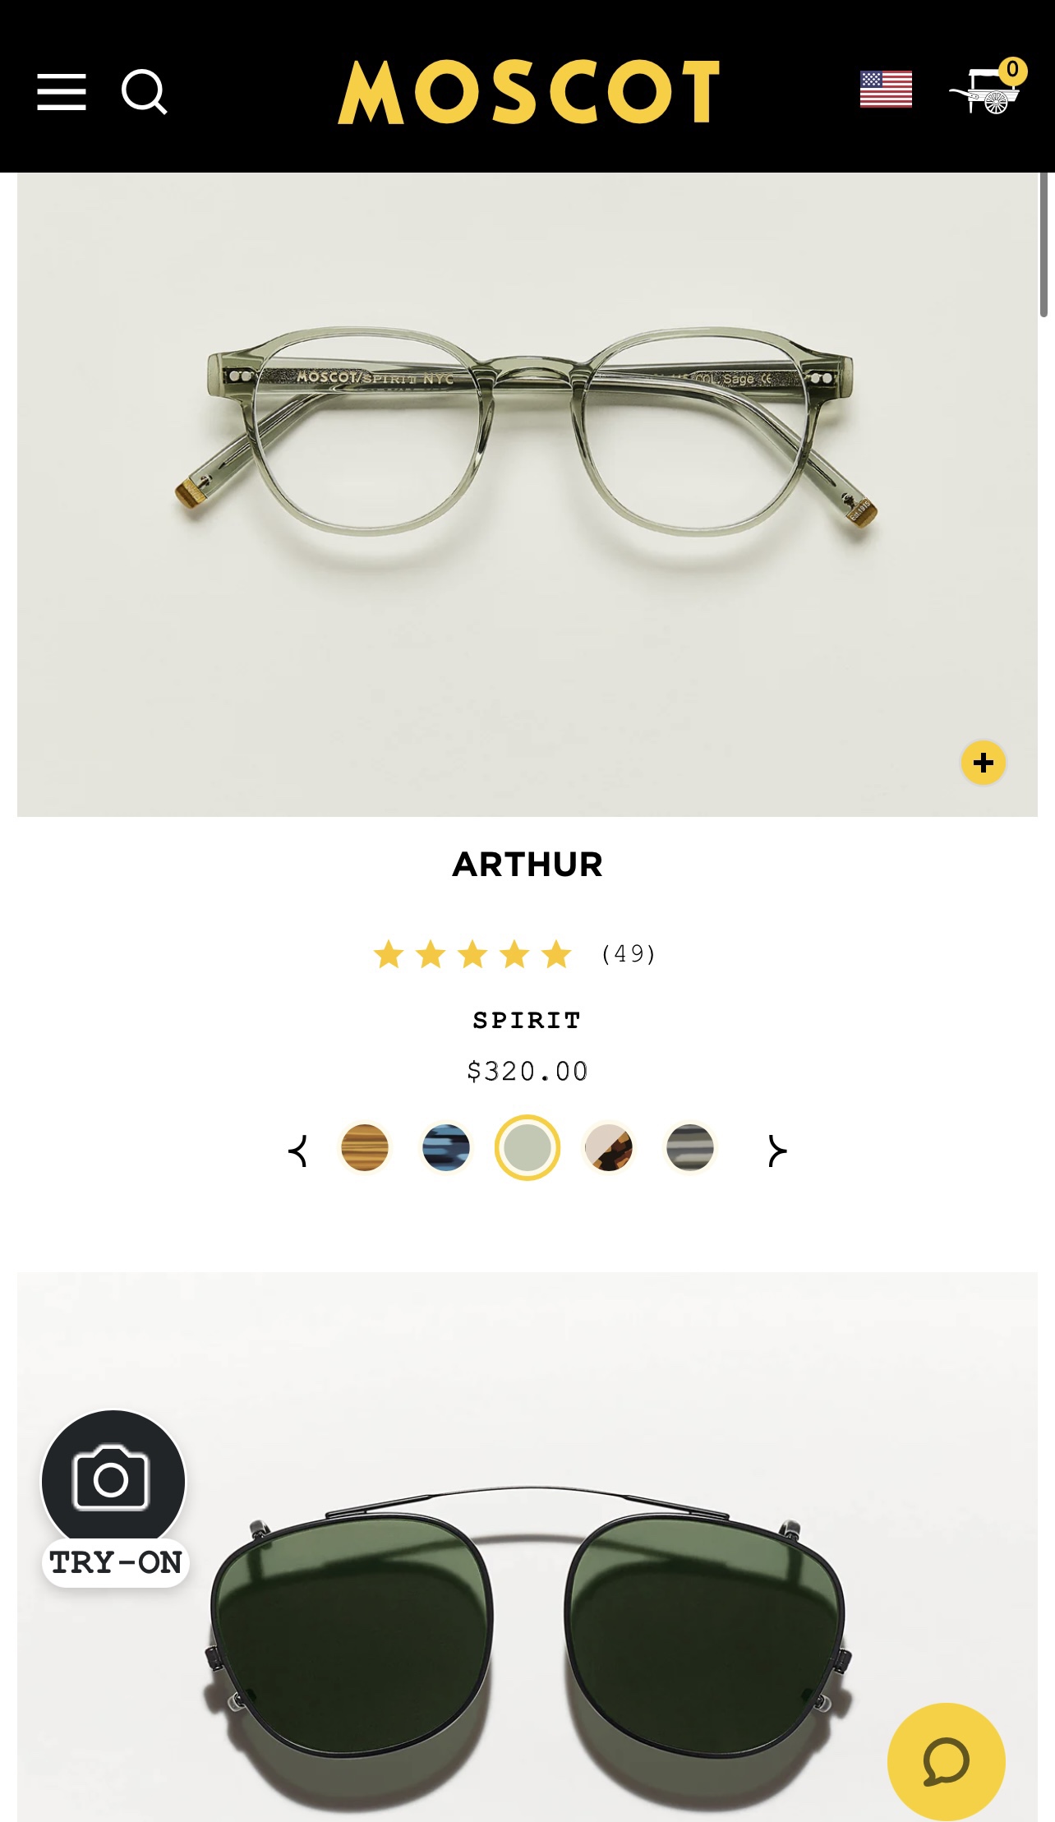Viewport: 1055px width, 1822px height.
Task: Open site search magnifier
Action: click(x=145, y=91)
